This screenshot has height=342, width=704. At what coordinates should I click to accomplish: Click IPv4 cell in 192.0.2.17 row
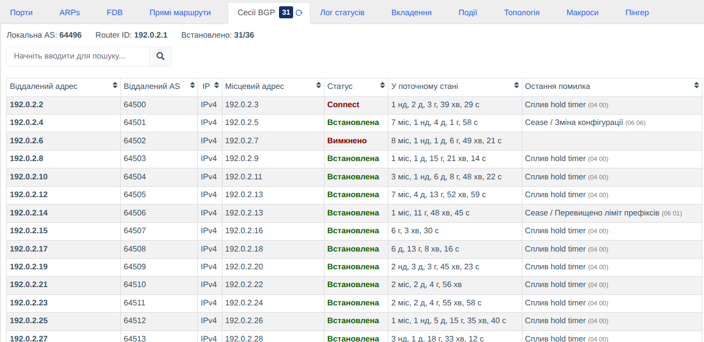(208, 249)
